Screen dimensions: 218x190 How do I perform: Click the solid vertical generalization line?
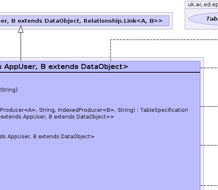point(21,47)
